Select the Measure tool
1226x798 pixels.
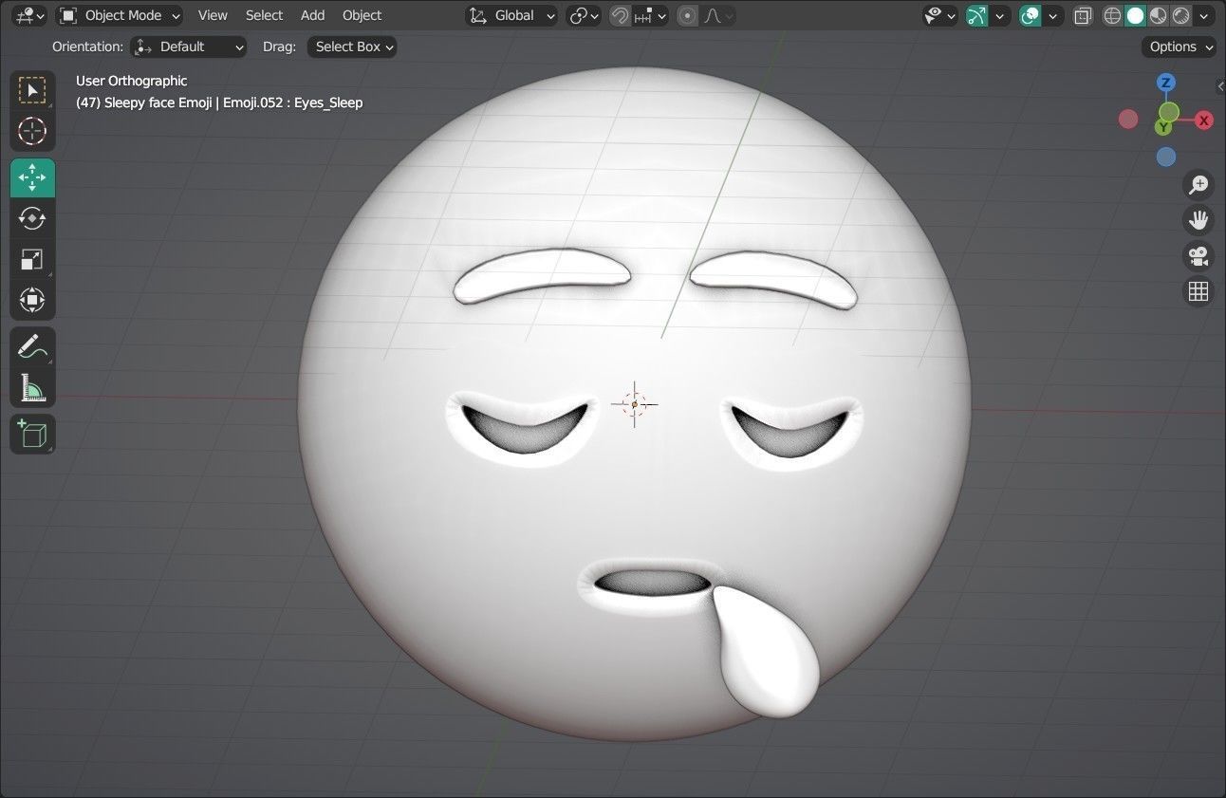pyautogui.click(x=32, y=387)
